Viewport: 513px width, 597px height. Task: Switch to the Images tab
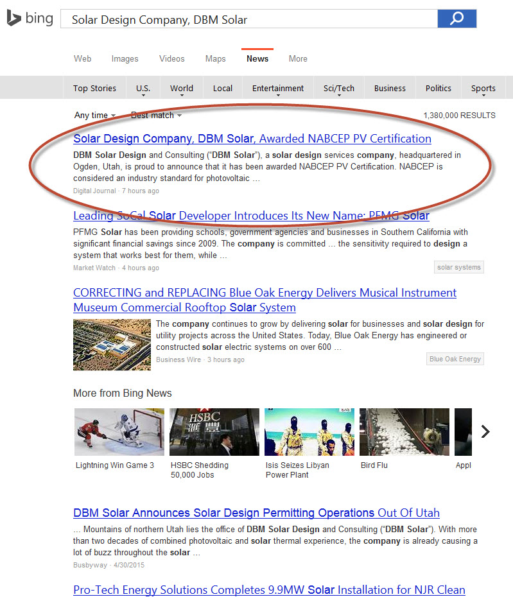(x=125, y=58)
